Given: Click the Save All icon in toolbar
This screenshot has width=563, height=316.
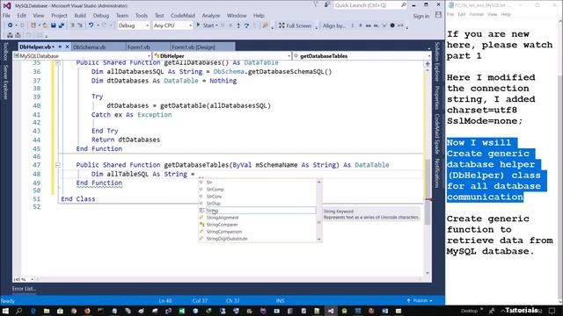Looking at the screenshot, I should coord(62,25).
